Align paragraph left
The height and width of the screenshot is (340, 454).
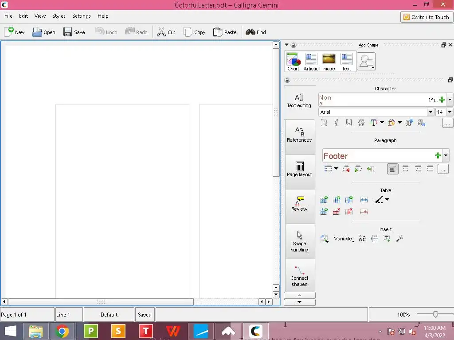click(393, 169)
